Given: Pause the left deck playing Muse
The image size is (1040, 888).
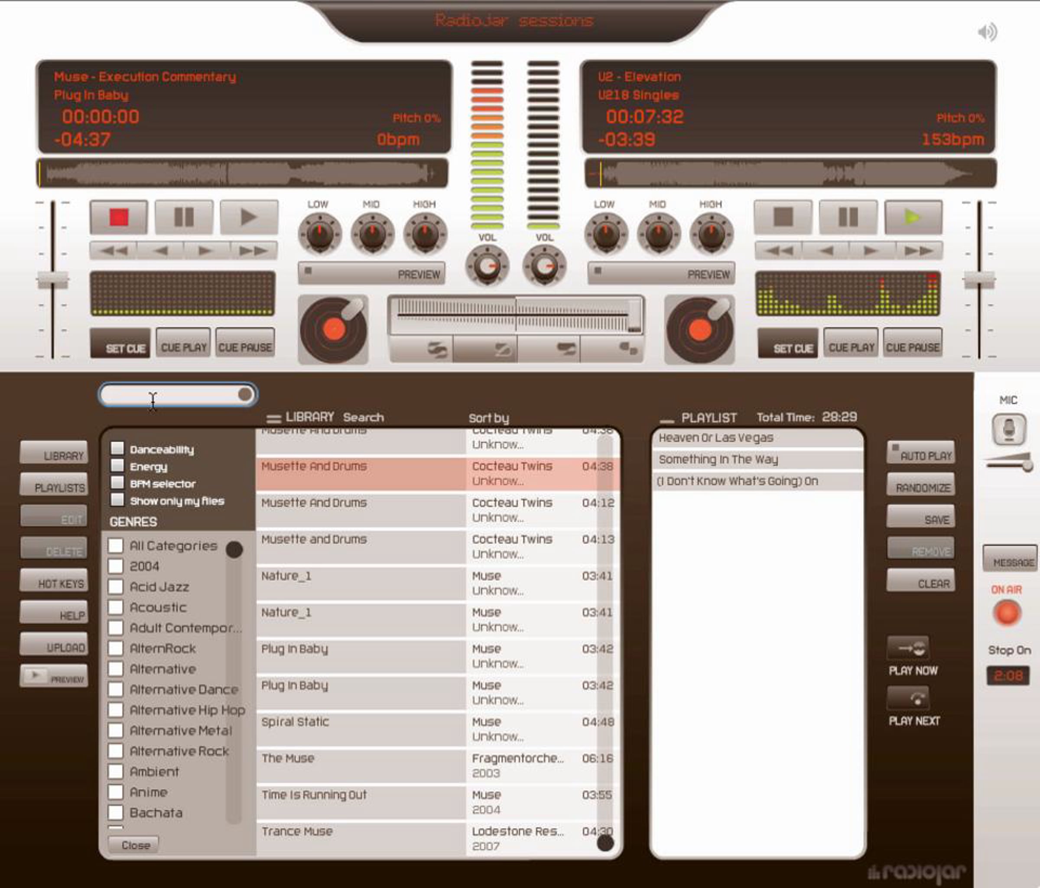Looking at the screenshot, I should [184, 217].
